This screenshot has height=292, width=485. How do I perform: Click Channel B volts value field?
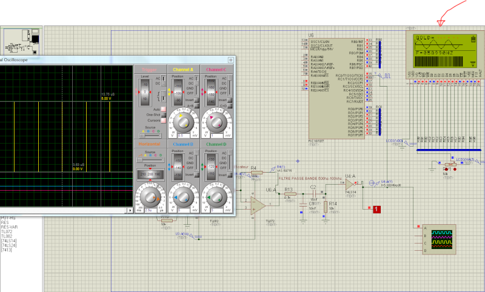[x=184, y=210]
